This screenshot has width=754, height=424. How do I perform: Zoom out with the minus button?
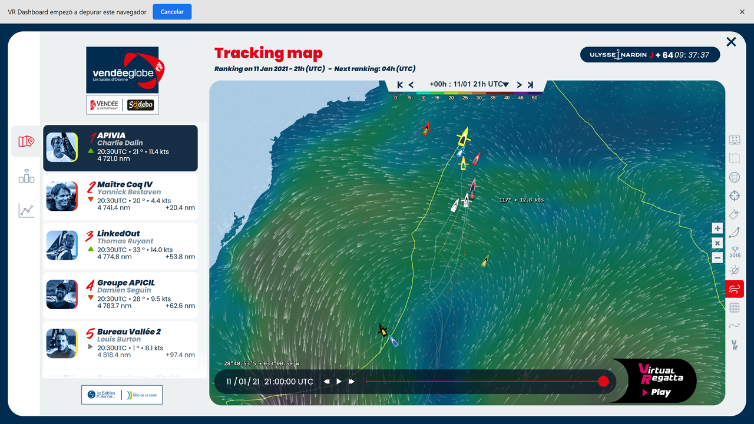[717, 258]
